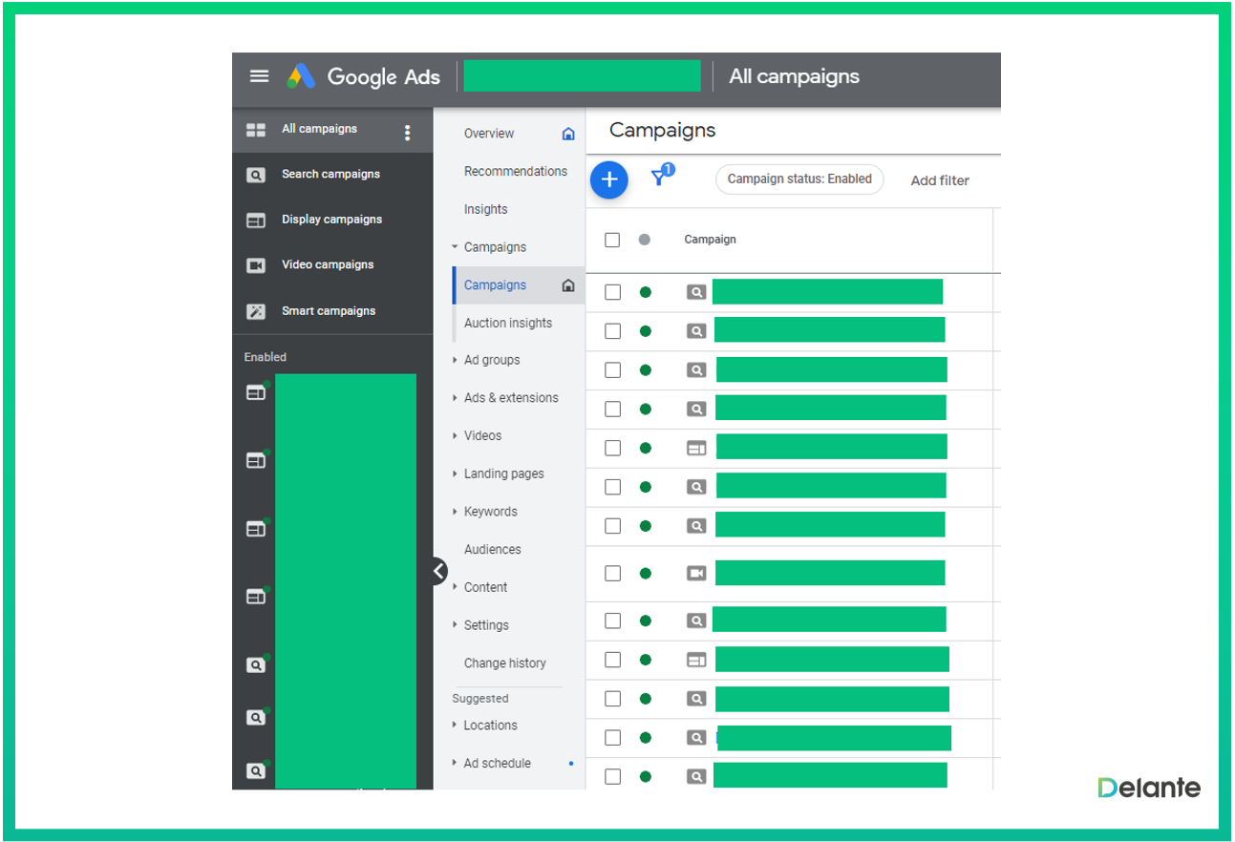The height and width of the screenshot is (842, 1235).
Task: Collapse the Campaigns section in navigation
Action: tap(456, 247)
